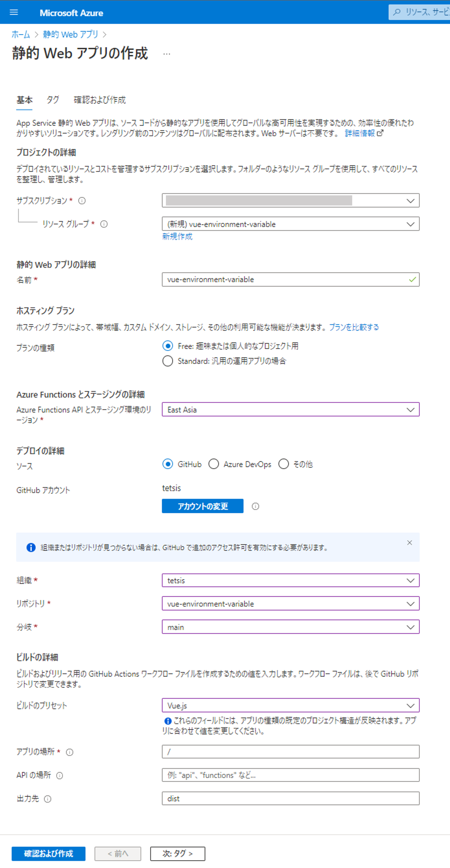Click the 出力先 input field containing dist

tap(291, 799)
